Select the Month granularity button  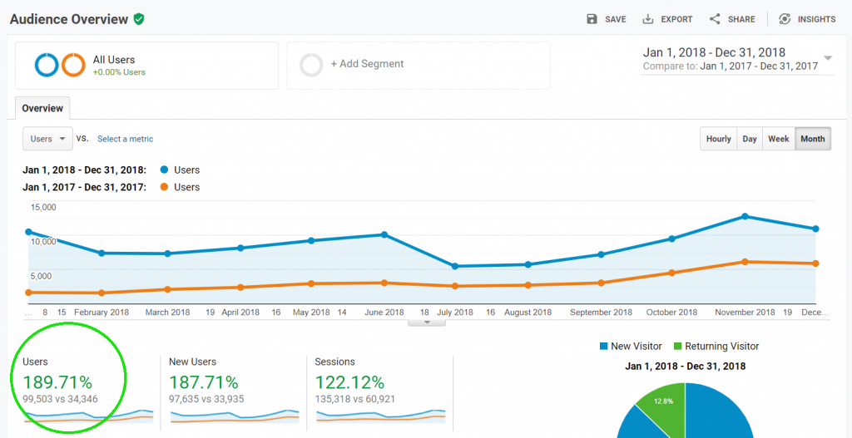tap(812, 139)
